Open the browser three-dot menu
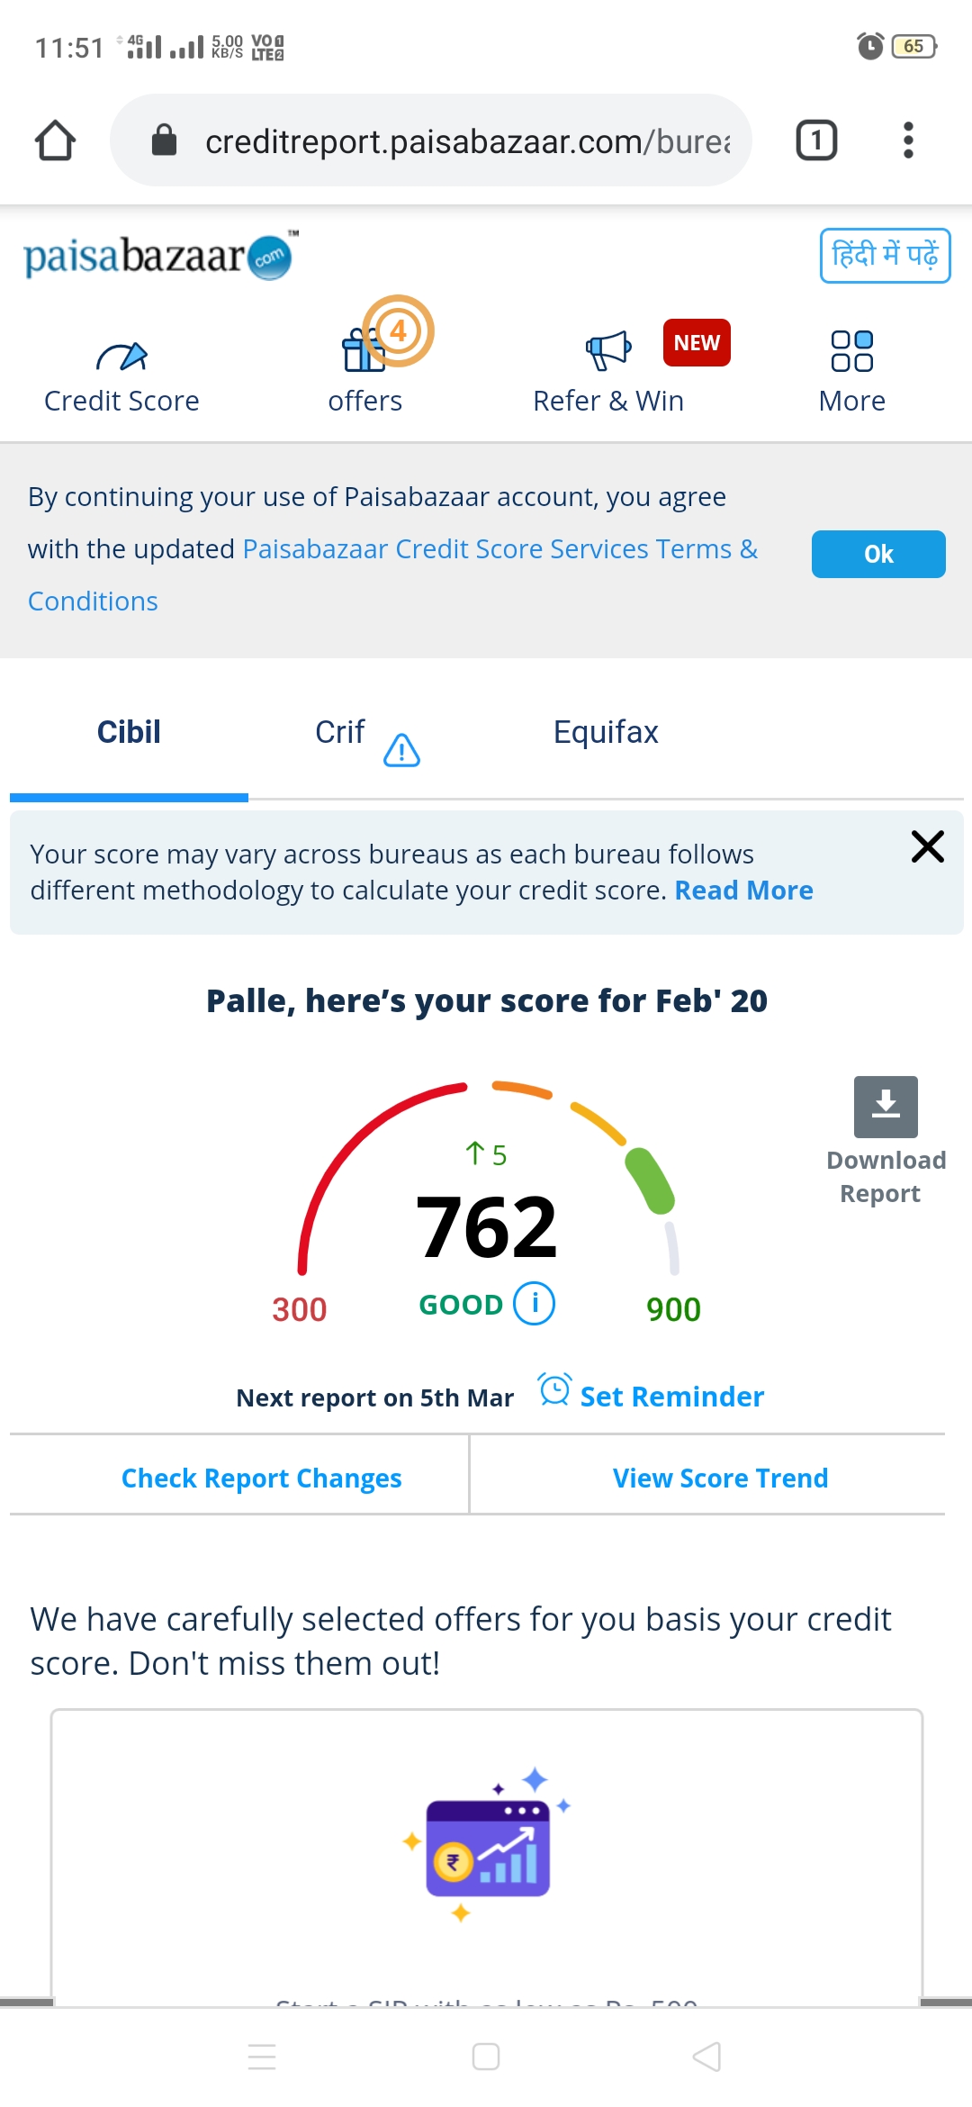The width and height of the screenshot is (972, 2107). (908, 140)
